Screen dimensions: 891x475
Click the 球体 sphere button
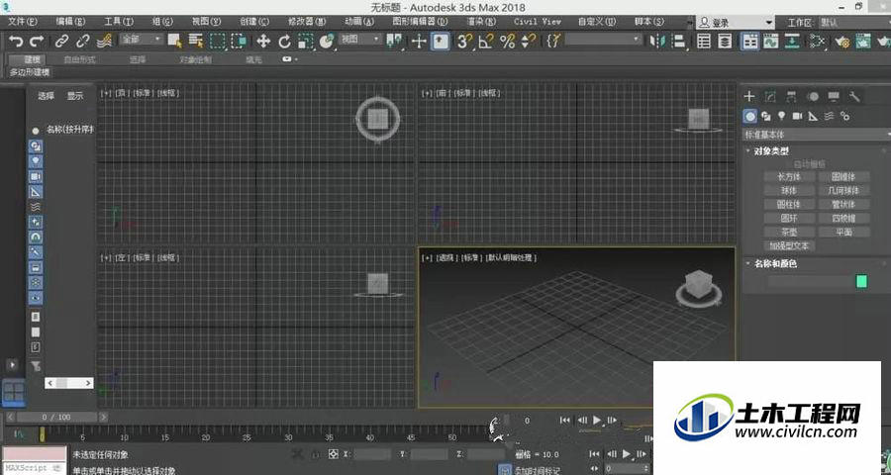coord(789,190)
